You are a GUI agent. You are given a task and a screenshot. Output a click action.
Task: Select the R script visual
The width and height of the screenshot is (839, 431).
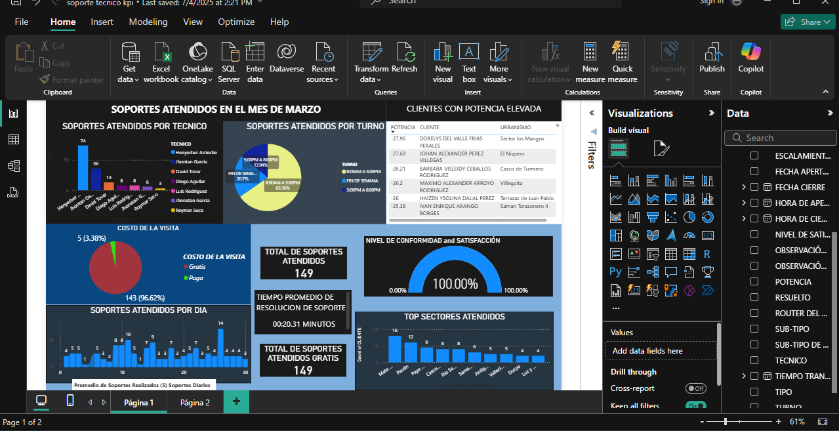707,253
